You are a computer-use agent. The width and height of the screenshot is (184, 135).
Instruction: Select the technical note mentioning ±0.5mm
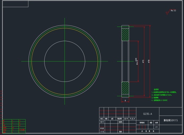pos(162,95)
